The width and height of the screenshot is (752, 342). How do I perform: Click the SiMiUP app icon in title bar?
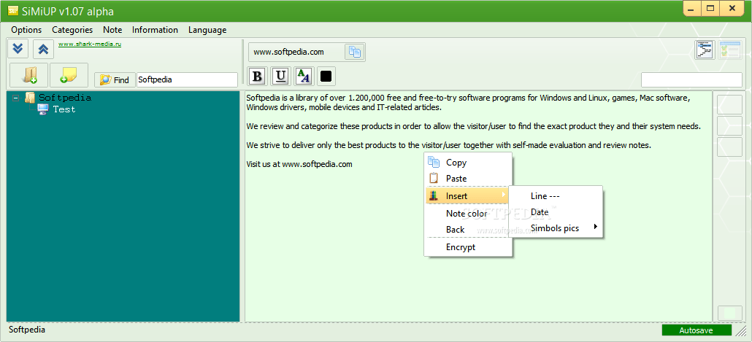(x=13, y=10)
